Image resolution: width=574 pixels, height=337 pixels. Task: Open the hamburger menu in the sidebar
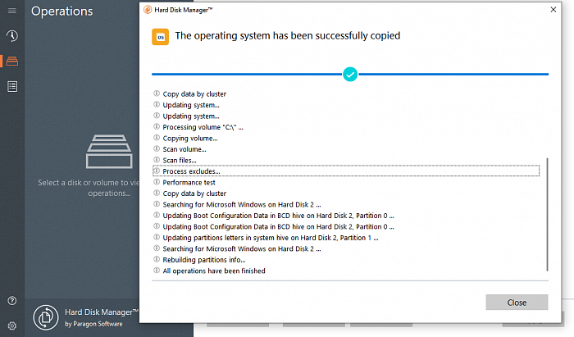click(x=12, y=11)
